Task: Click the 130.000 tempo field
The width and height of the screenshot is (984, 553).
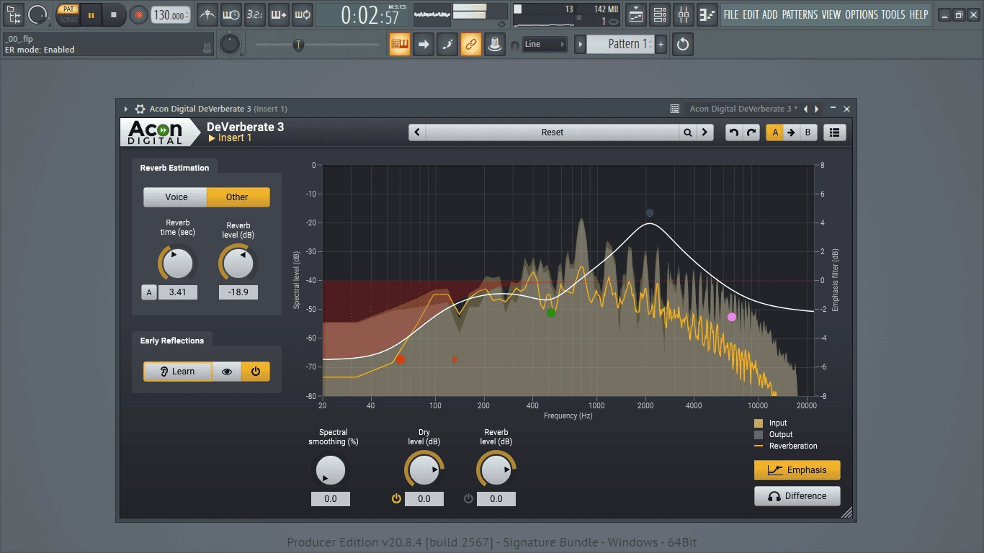Action: pos(171,14)
